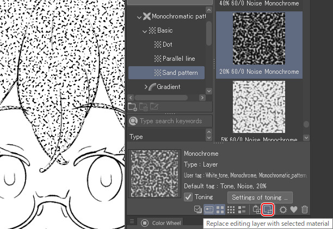Click delete folder icon
333x229 pixels.
coord(143,107)
